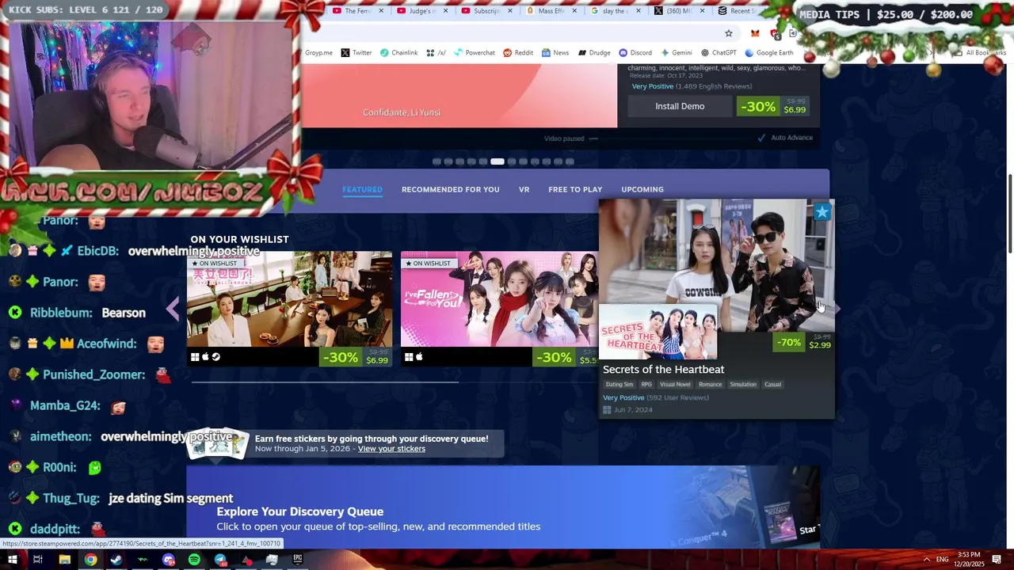Click the wishlist star badge on Secrets of the Heartbeat
1014x570 pixels.
click(822, 211)
